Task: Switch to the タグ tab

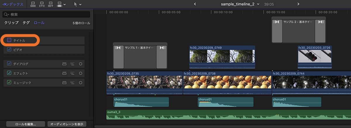Action: click(26, 23)
